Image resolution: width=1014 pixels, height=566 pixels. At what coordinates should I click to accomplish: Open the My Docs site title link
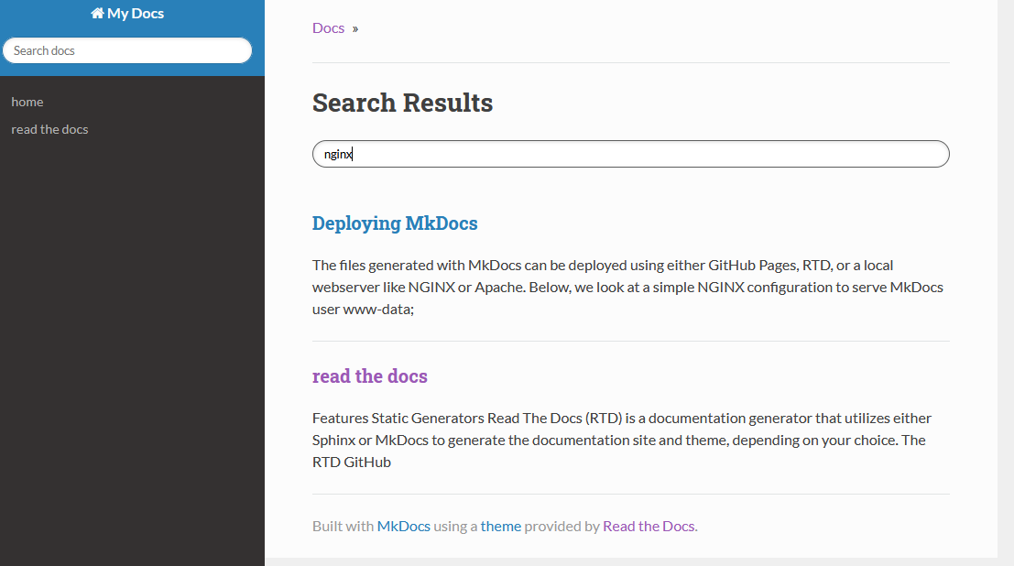pyautogui.click(x=127, y=13)
